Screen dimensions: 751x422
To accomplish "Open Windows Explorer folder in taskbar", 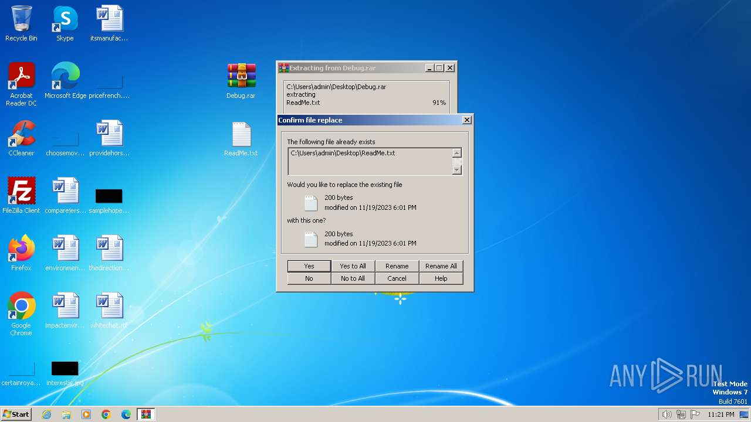I will (66, 414).
